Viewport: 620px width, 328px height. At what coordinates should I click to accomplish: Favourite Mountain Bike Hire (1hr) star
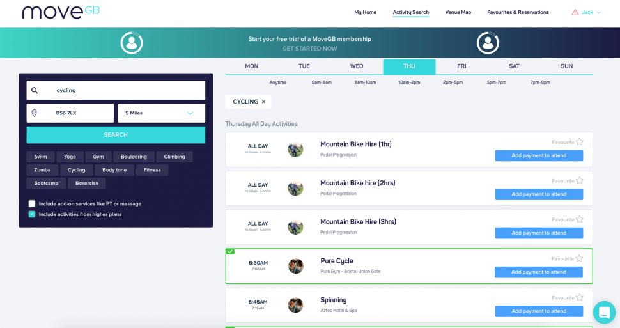coord(579,142)
